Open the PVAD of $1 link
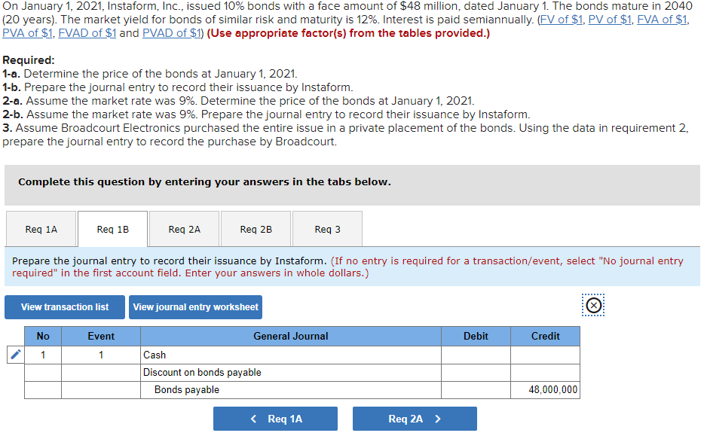This screenshot has width=707, height=439. (171, 33)
